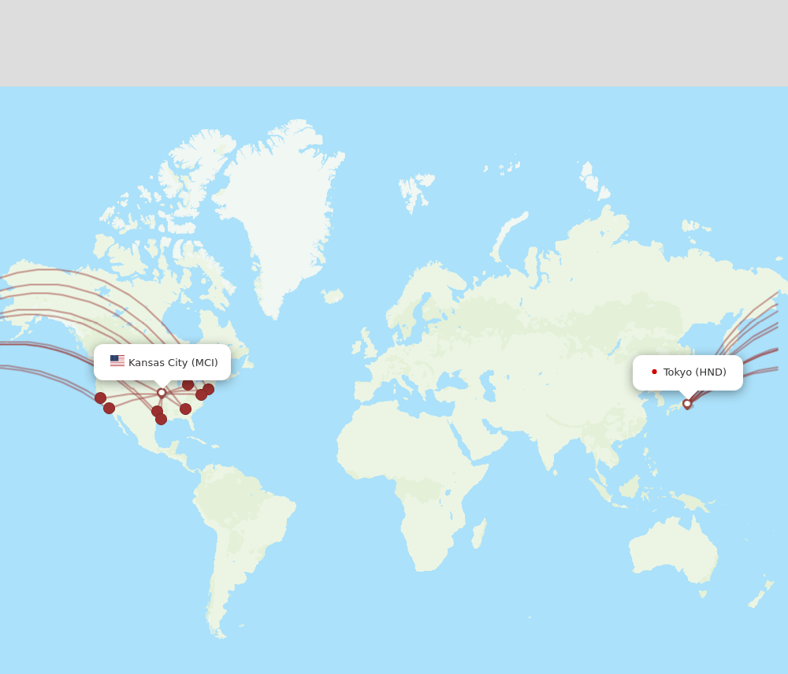Viewport: 788px width, 674px height.
Task: Click the easternmost red dot near New York
Action: coord(209,389)
